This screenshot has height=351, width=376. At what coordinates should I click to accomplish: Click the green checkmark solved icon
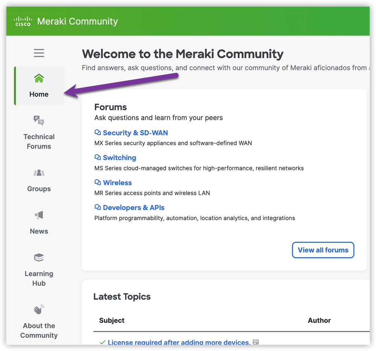pyautogui.click(x=102, y=342)
